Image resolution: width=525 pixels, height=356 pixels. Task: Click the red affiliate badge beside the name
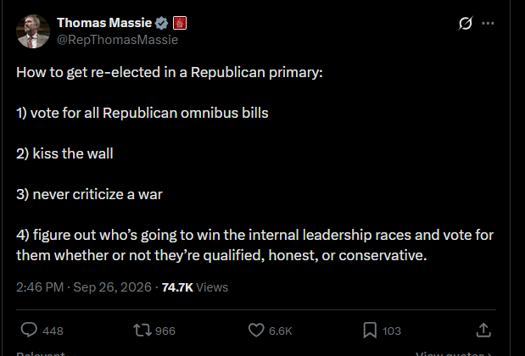180,23
